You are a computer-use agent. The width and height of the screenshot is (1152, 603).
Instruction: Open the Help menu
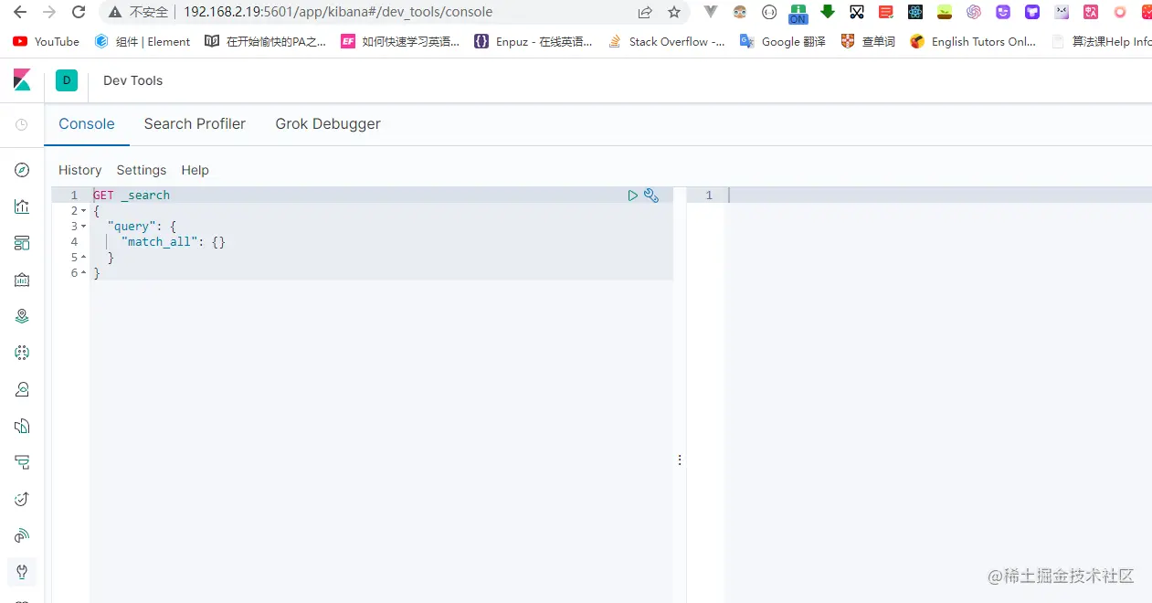(x=195, y=170)
